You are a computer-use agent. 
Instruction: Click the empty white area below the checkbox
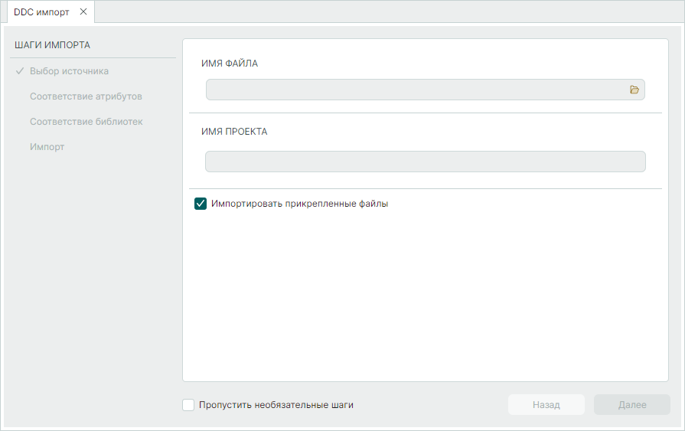pos(425,299)
